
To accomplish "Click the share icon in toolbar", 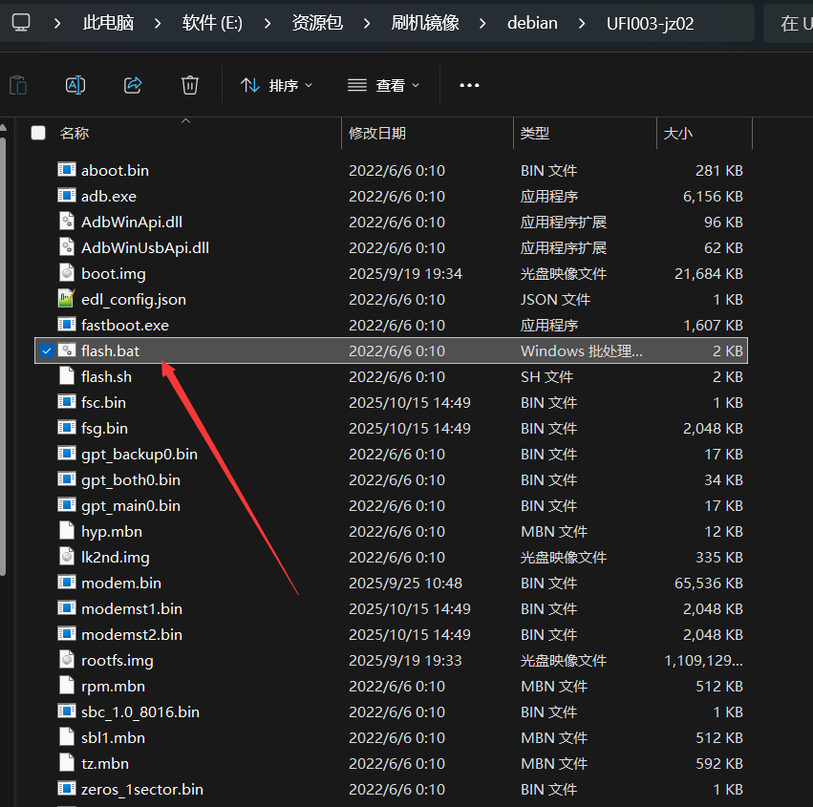I will point(133,85).
